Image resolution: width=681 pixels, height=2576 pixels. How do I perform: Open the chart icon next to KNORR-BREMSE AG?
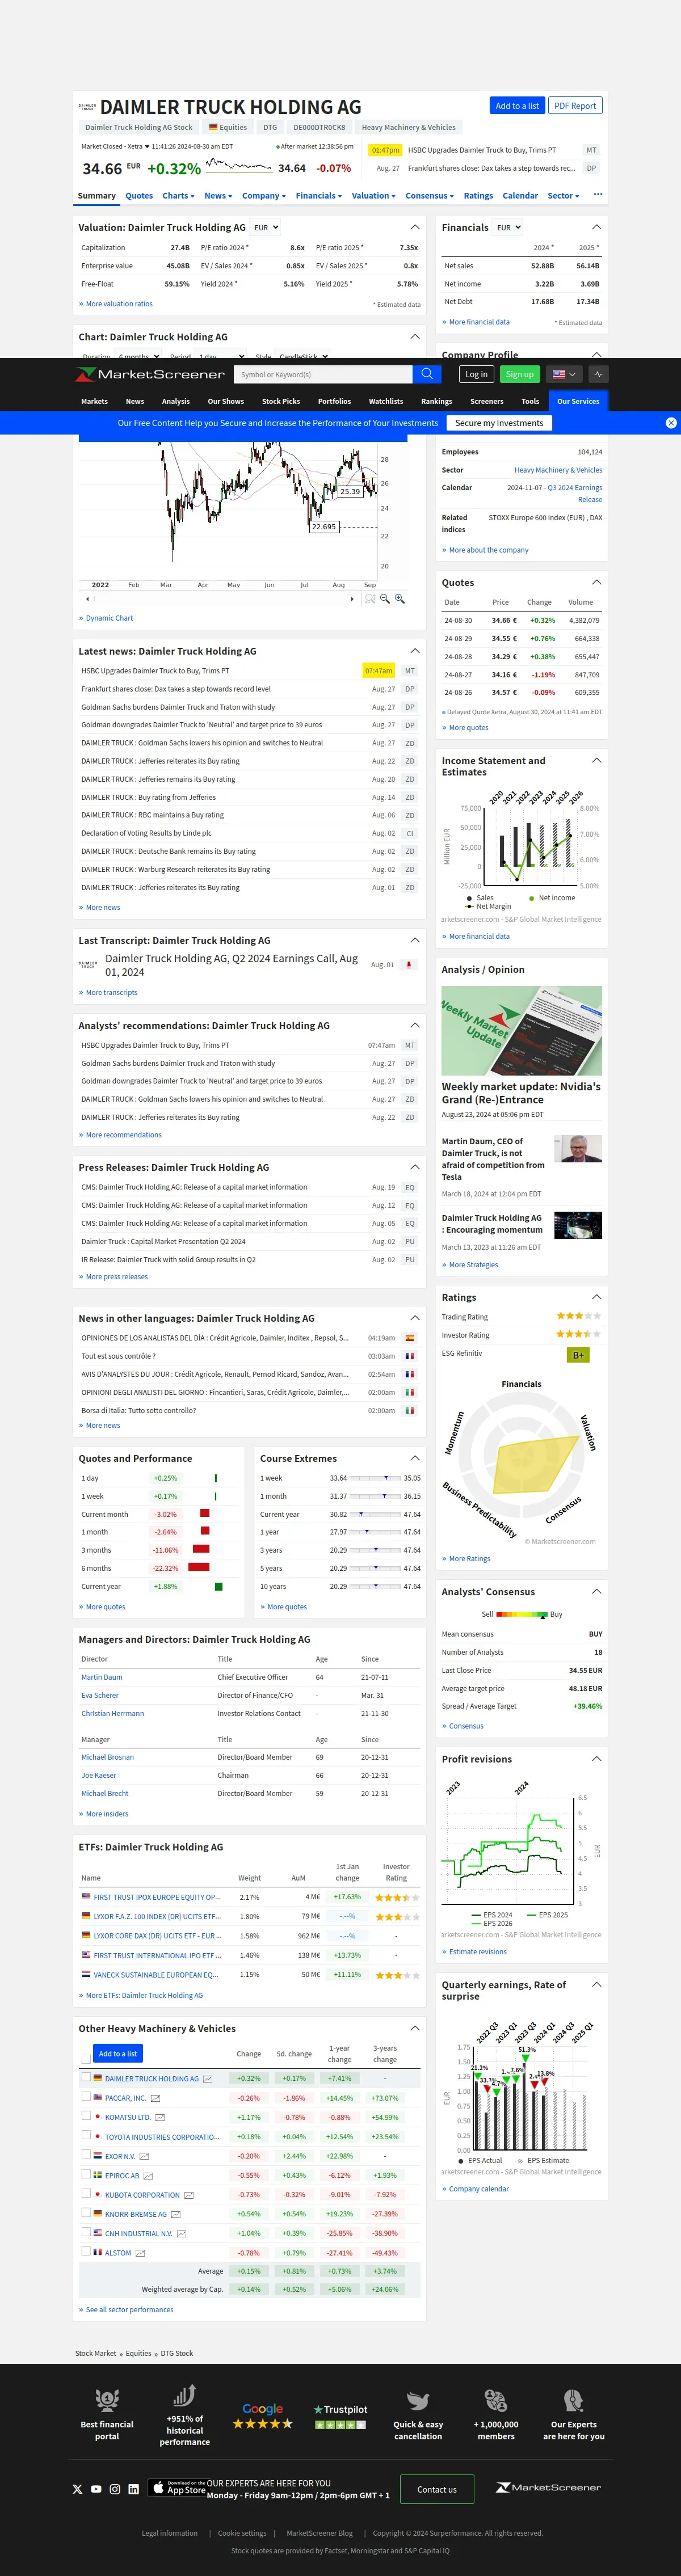(176, 2214)
